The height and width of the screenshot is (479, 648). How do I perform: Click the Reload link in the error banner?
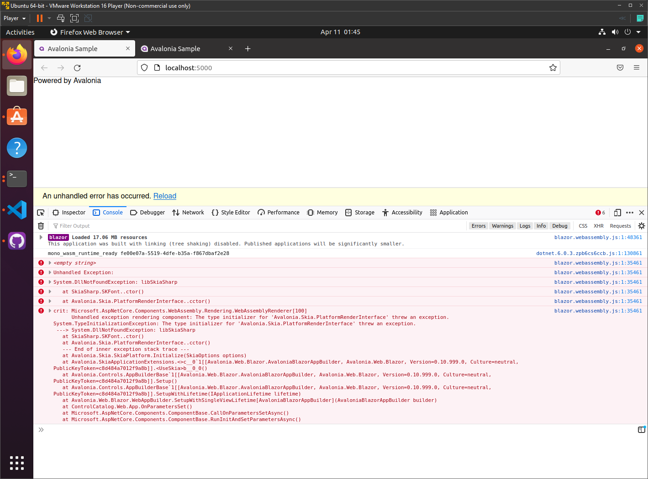[x=164, y=196]
